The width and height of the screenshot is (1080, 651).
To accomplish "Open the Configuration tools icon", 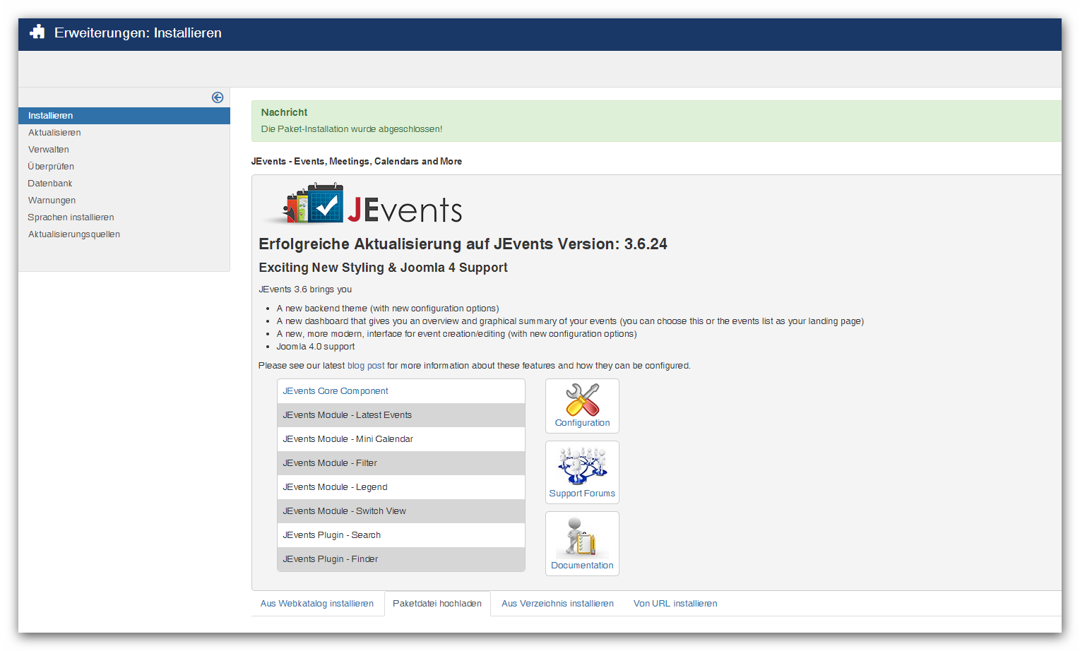I will click(x=582, y=400).
